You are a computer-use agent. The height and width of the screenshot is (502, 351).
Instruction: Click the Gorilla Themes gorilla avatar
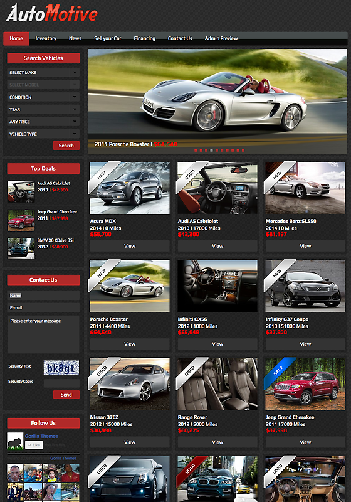15,441
